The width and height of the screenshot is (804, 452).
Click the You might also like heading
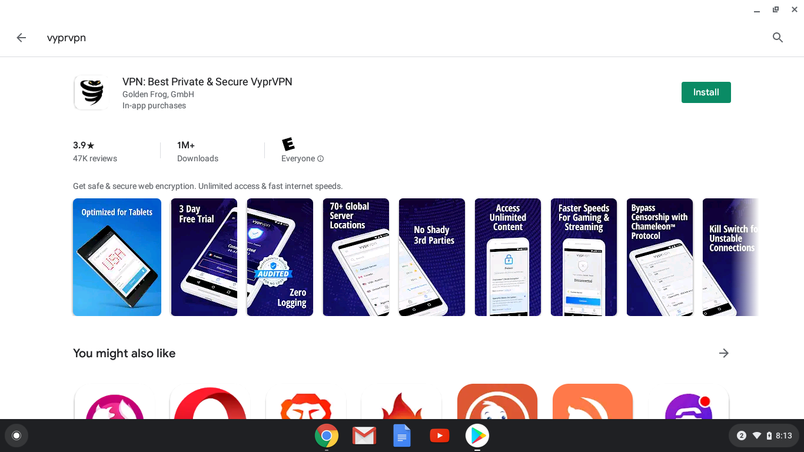tap(124, 353)
